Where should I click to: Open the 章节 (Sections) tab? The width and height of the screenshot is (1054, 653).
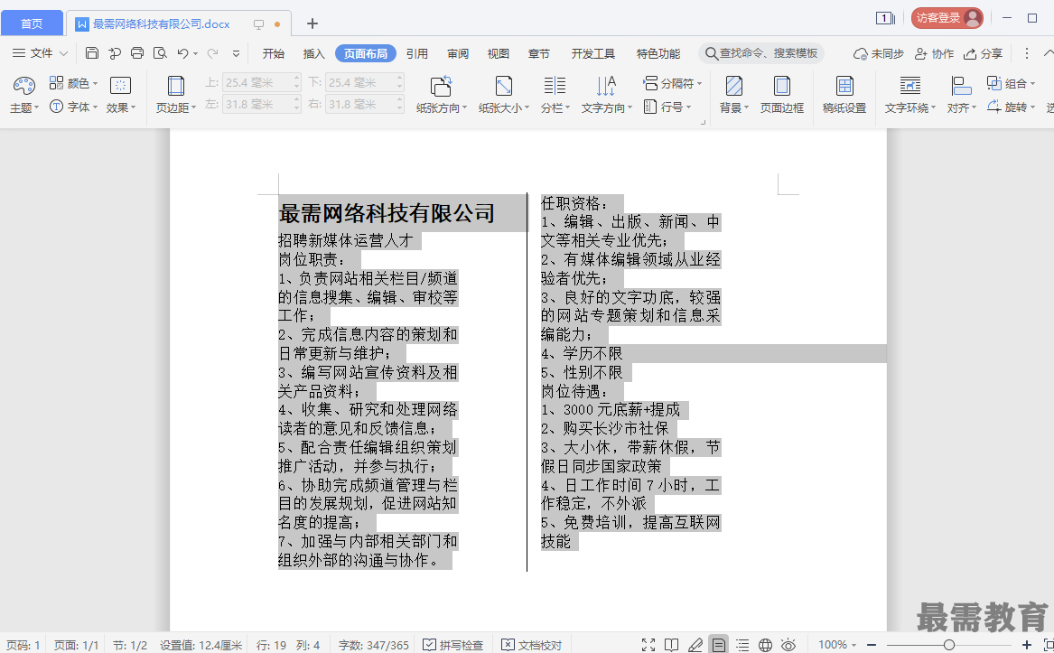pos(539,53)
